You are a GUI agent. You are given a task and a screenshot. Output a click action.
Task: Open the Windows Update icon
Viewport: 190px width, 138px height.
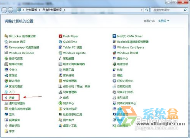60,53
